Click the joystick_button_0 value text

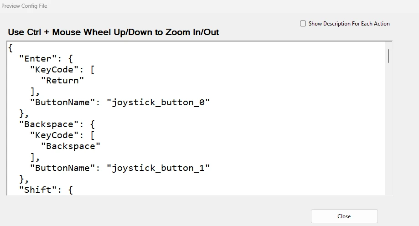pyautogui.click(x=158, y=103)
